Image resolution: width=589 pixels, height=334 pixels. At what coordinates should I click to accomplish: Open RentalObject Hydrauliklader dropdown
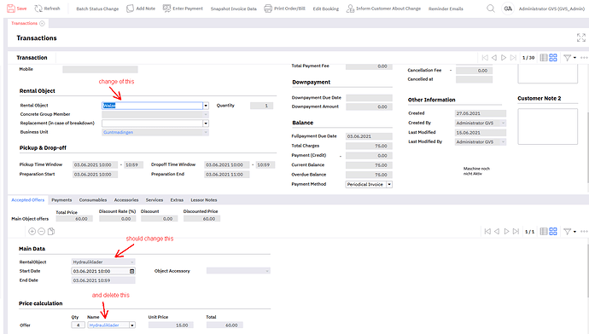pos(131,262)
